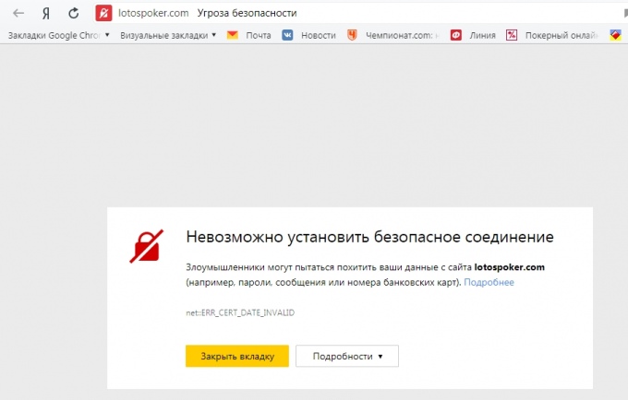The image size is (628, 400).
Task: Open Yandex home via the Я icon
Action: coord(46,14)
